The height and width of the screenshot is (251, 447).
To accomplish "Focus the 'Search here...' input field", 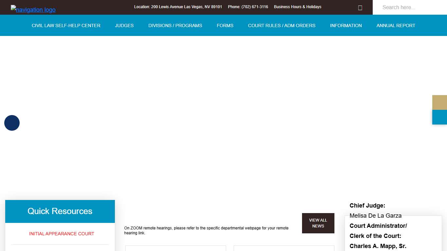I will (409, 7).
